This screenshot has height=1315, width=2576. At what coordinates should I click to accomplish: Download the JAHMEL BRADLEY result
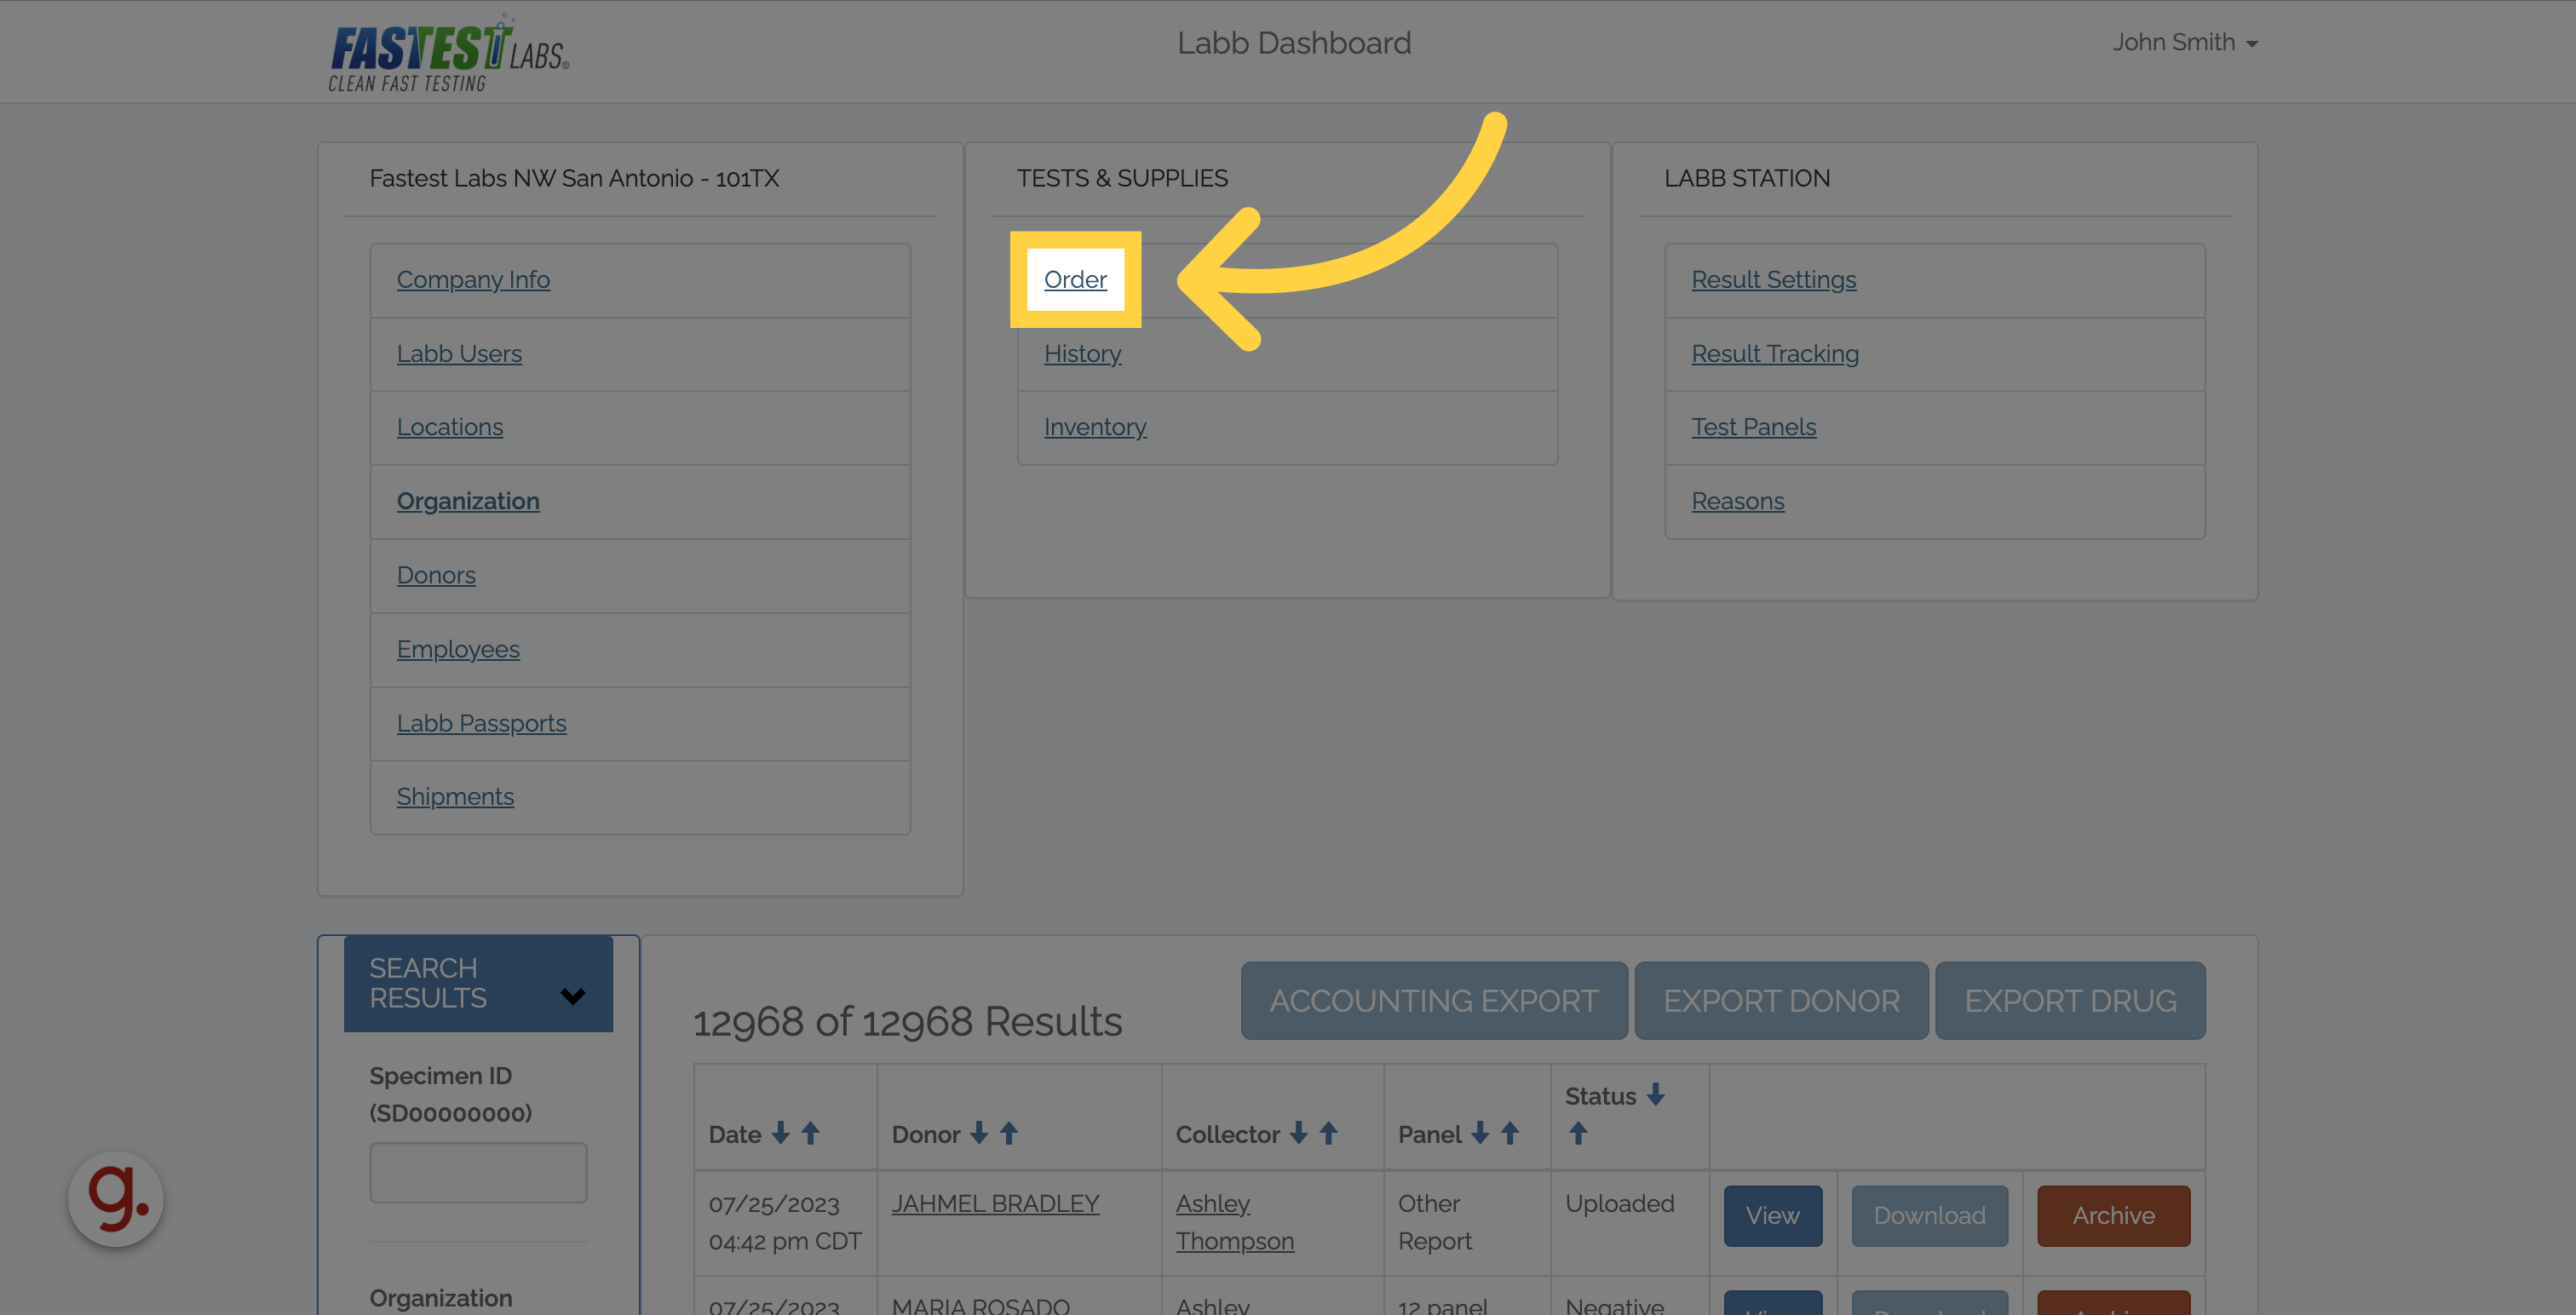point(1929,1216)
